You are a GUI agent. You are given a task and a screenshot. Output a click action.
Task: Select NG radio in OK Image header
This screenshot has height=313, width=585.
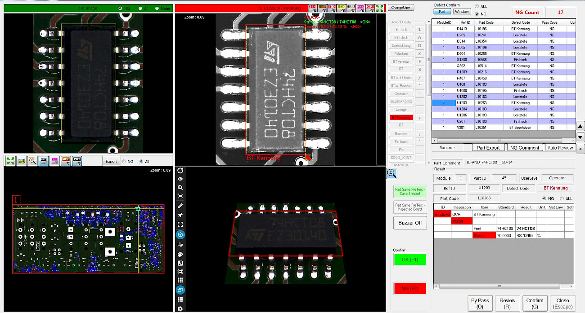(120, 8)
